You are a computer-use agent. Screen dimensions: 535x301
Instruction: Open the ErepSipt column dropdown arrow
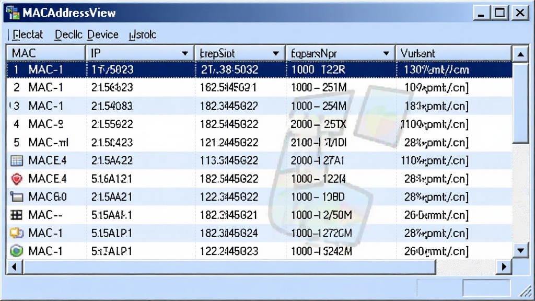click(x=276, y=54)
